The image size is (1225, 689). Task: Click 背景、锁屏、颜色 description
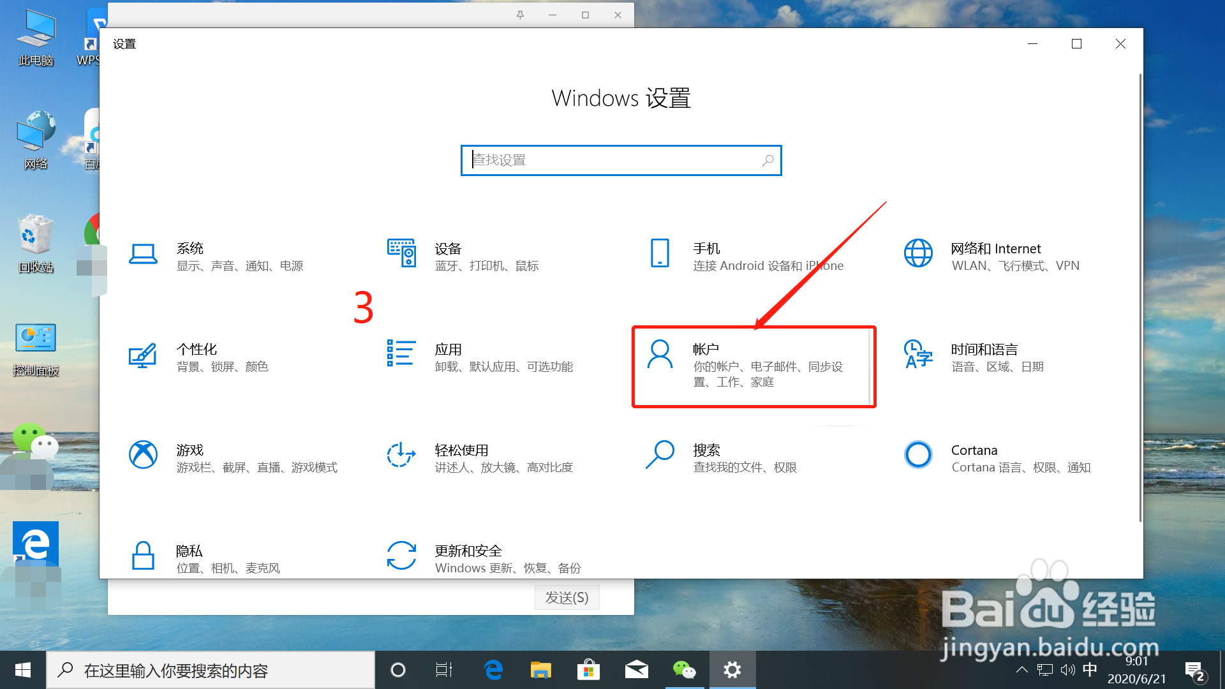point(222,367)
